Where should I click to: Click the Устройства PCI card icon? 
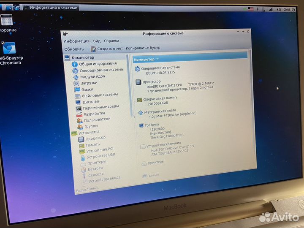(x=82, y=152)
